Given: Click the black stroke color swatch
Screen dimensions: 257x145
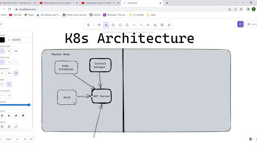Looking at the screenshot, I should point(2,40).
